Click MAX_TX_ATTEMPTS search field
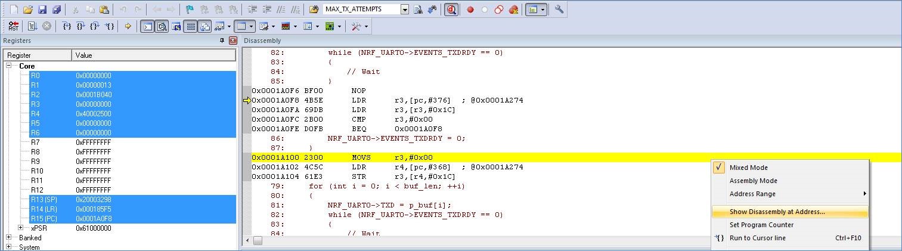This screenshot has height=251, width=902. point(361,10)
